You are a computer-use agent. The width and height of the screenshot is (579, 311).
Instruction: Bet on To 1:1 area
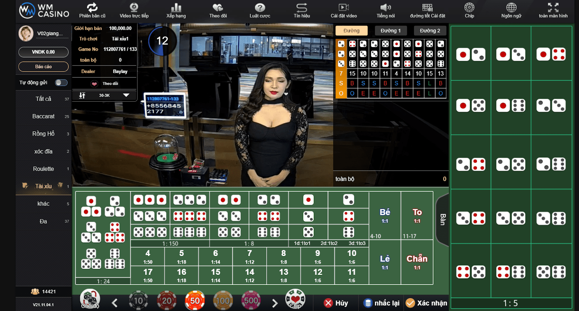tap(417, 216)
